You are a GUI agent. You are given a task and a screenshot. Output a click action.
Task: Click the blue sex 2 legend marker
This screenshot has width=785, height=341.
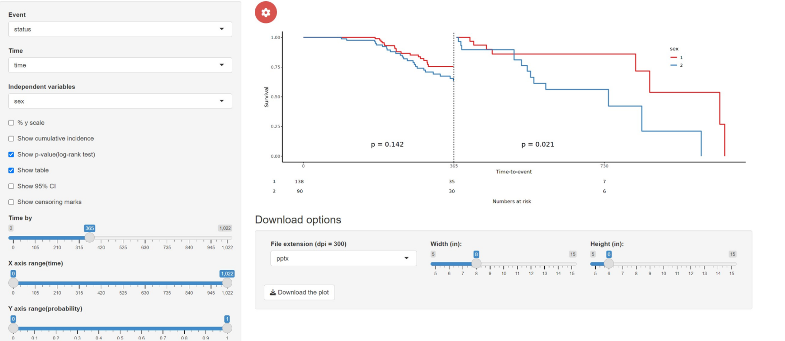click(x=674, y=65)
